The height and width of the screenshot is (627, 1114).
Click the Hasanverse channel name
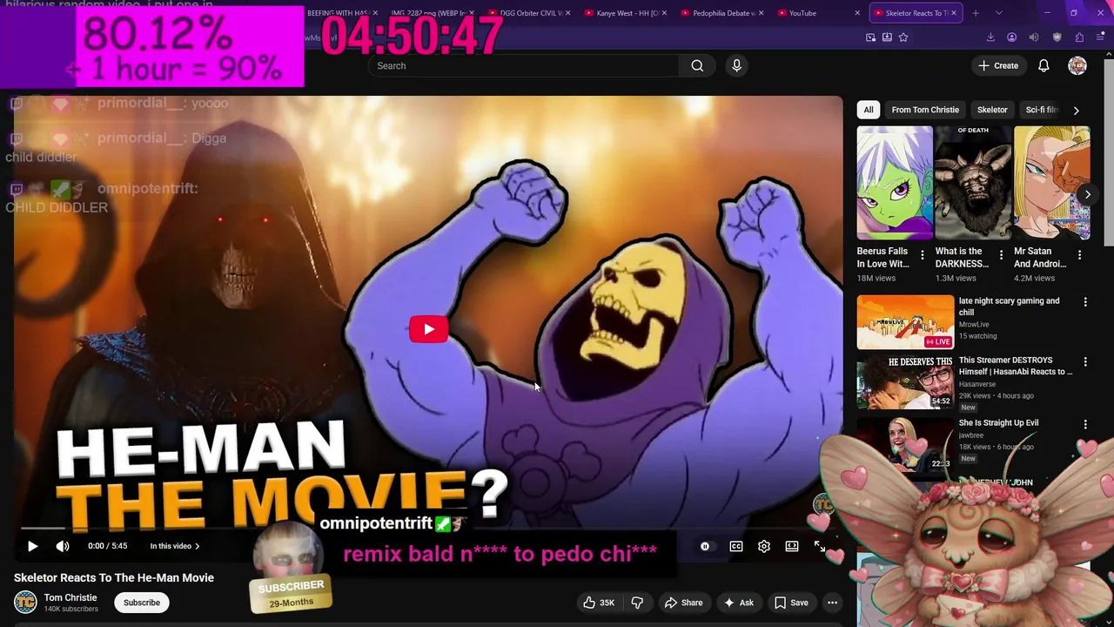[978, 384]
